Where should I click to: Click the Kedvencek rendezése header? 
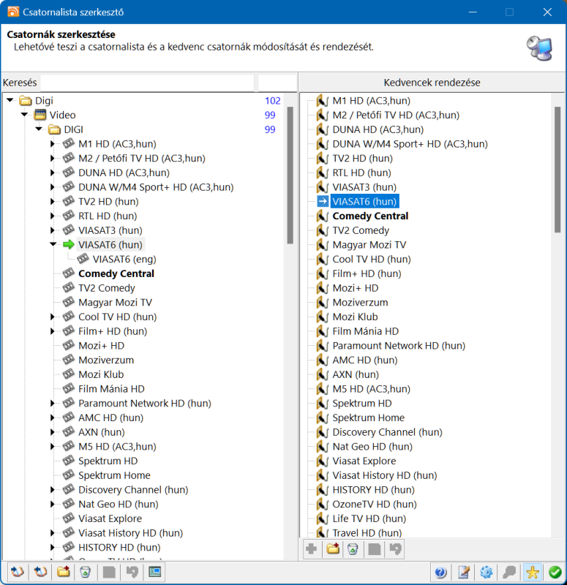coord(432,83)
